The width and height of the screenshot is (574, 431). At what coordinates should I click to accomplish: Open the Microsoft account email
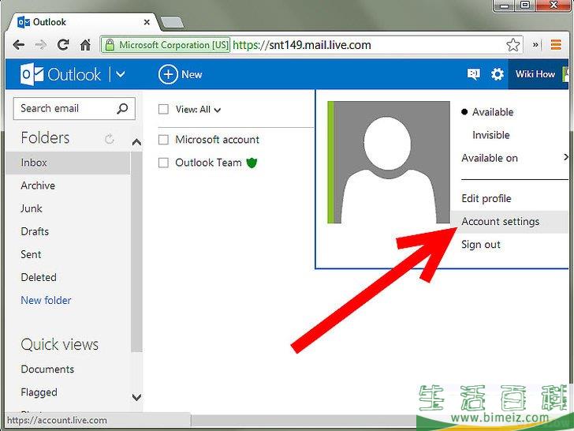(217, 140)
